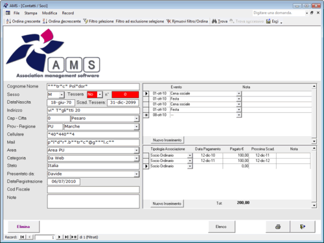Image resolution: width=324 pixels, height=243 pixels.
Task: Click the DataRegistrazione field
Action: [64, 181]
